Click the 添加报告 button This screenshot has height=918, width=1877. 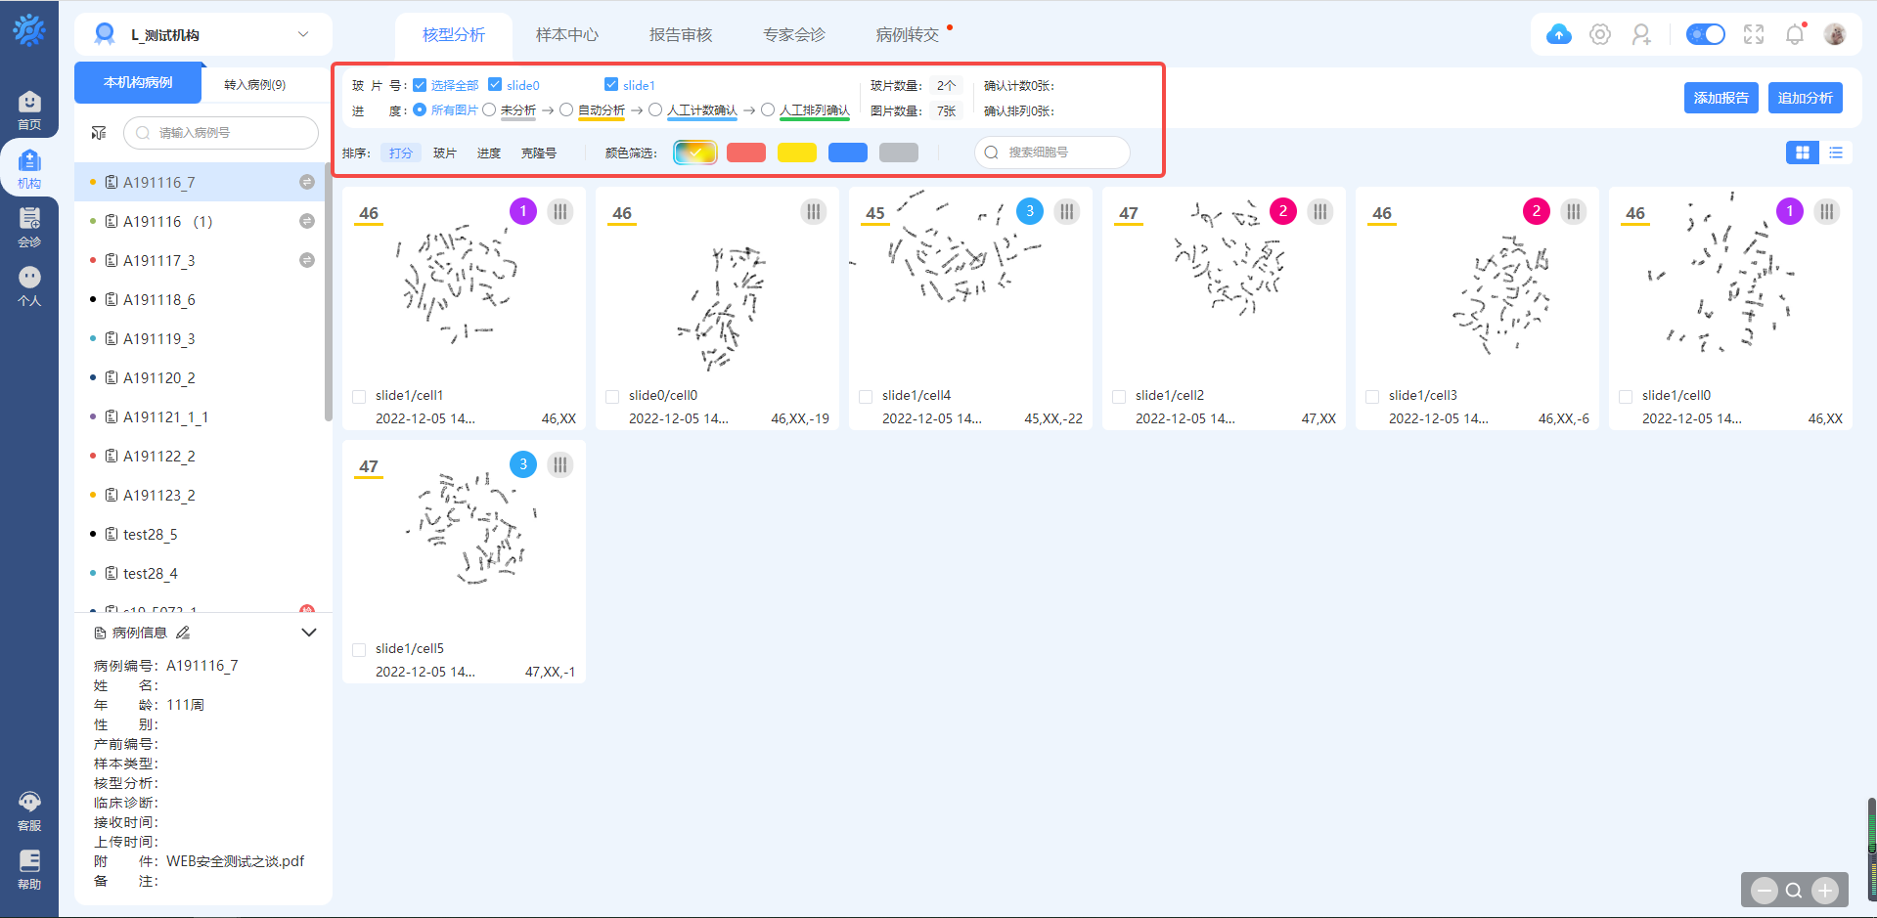(1721, 98)
